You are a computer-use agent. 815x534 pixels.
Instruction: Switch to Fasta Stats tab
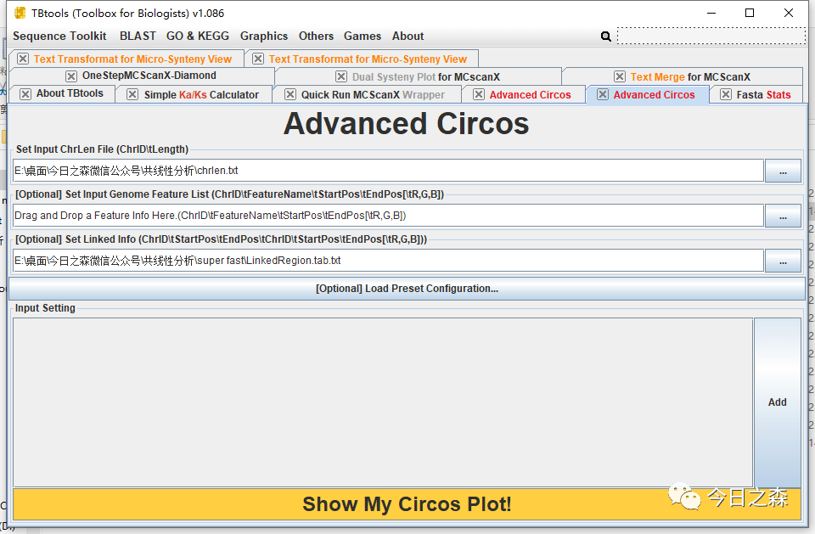(763, 94)
